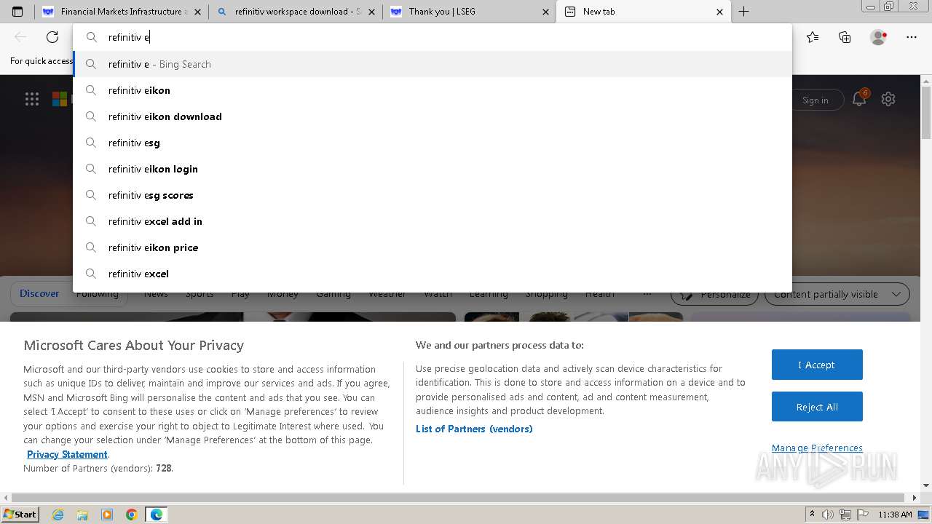Select the 'refinitiv esg' suggestion
This screenshot has width=932, height=524.
click(433, 143)
